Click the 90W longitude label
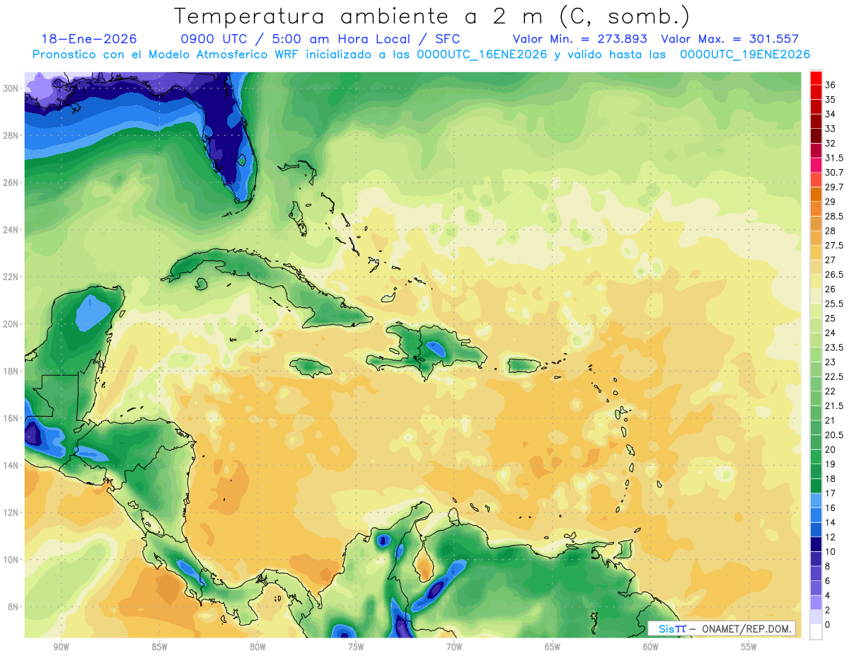This screenshot has width=849, height=656. pyautogui.click(x=61, y=647)
